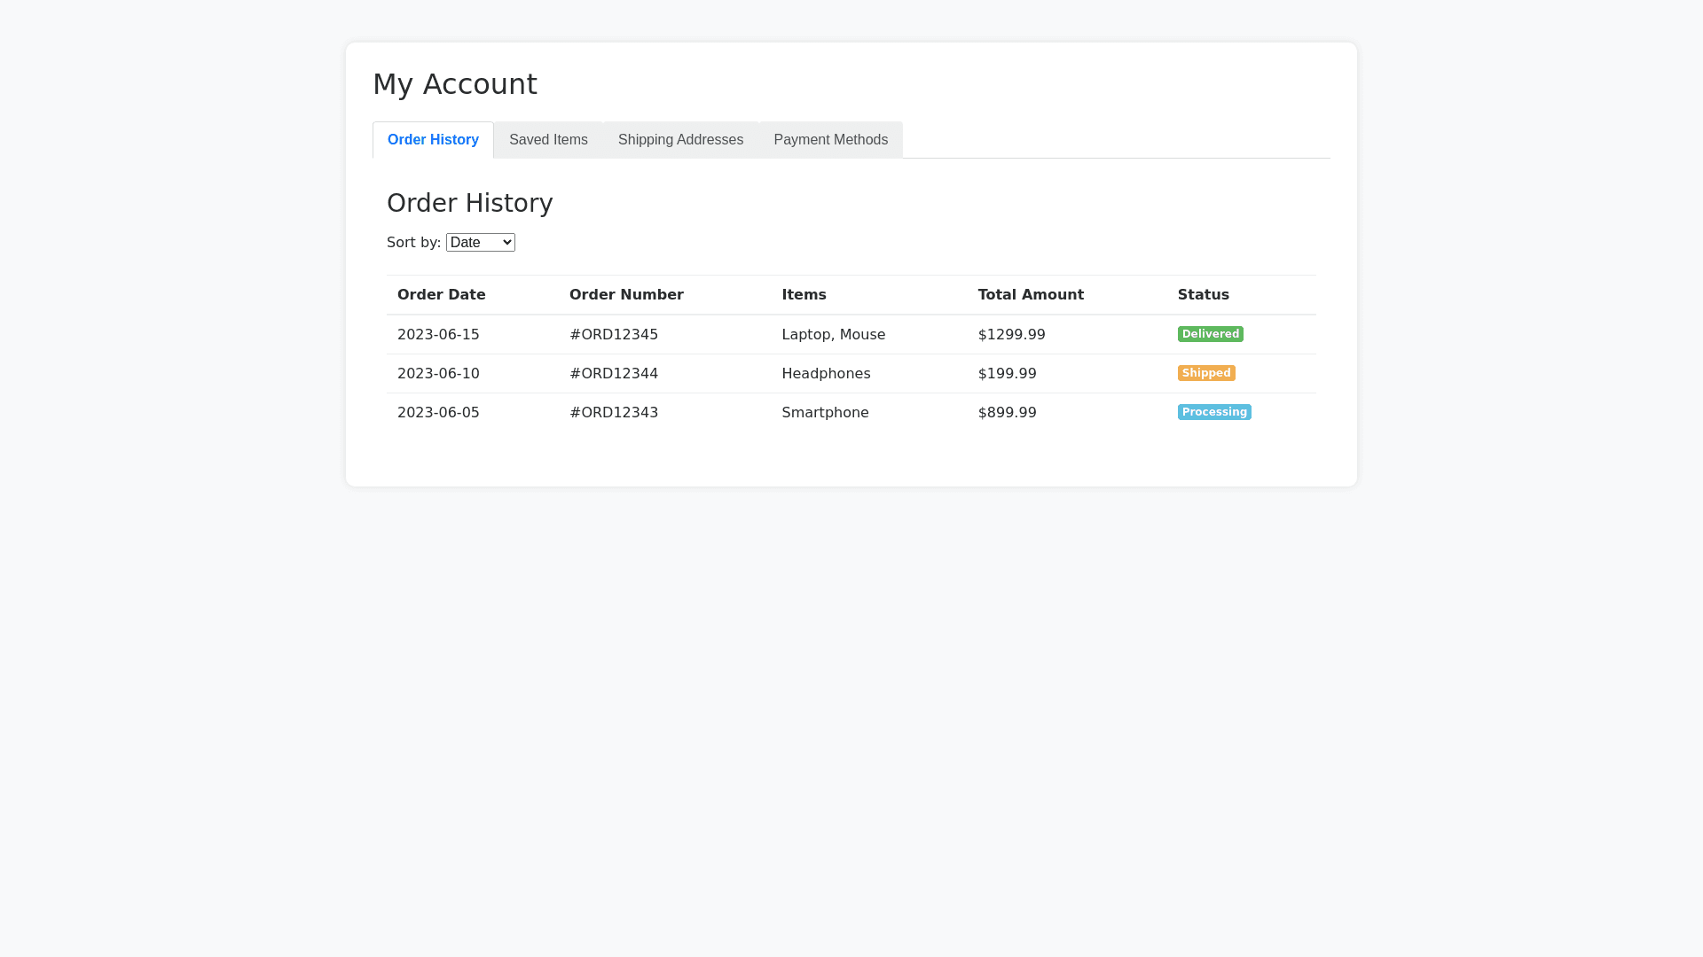Expand the Sort by dropdown
The width and height of the screenshot is (1703, 957).
click(480, 243)
